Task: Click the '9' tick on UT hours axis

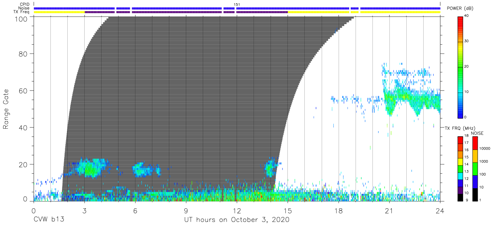Action: click(186, 211)
